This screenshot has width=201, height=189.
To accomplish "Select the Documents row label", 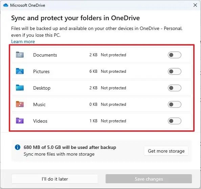I will pos(45,55).
